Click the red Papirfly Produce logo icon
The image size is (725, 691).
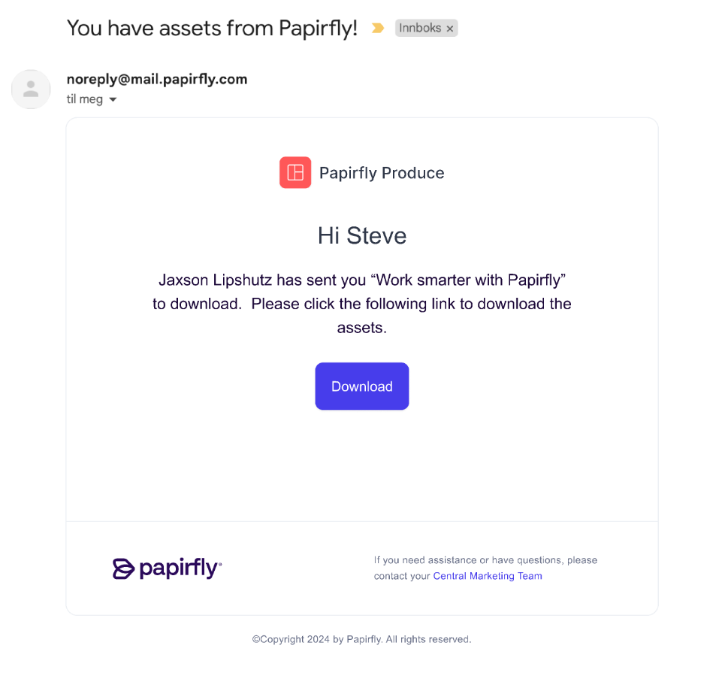point(295,173)
